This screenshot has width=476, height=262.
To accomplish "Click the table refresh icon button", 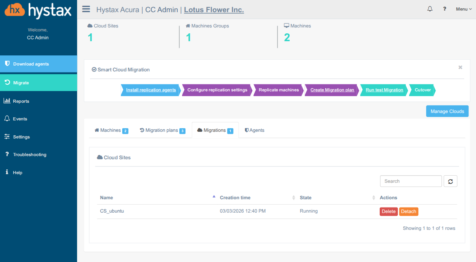I will [450, 181].
